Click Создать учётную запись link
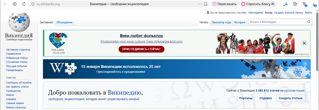The height and width of the screenshot is (110, 319). 289,12
